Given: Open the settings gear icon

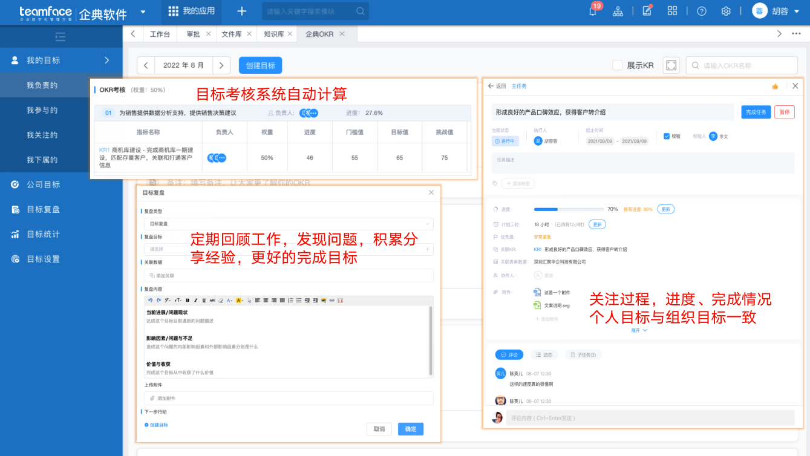Looking at the screenshot, I should pyautogui.click(x=726, y=12).
